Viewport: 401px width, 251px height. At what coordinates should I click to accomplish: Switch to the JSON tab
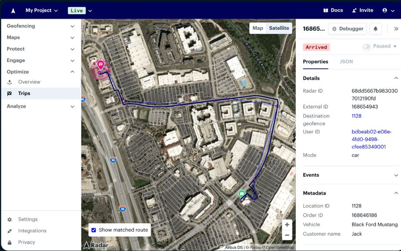pos(346,62)
